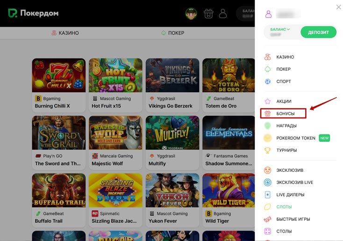Click the Турниры trophy icon
Screen dimensions: 343x241
pos(268,150)
